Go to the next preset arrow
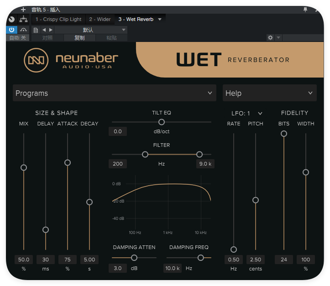The image size is (330, 286). coord(51,30)
